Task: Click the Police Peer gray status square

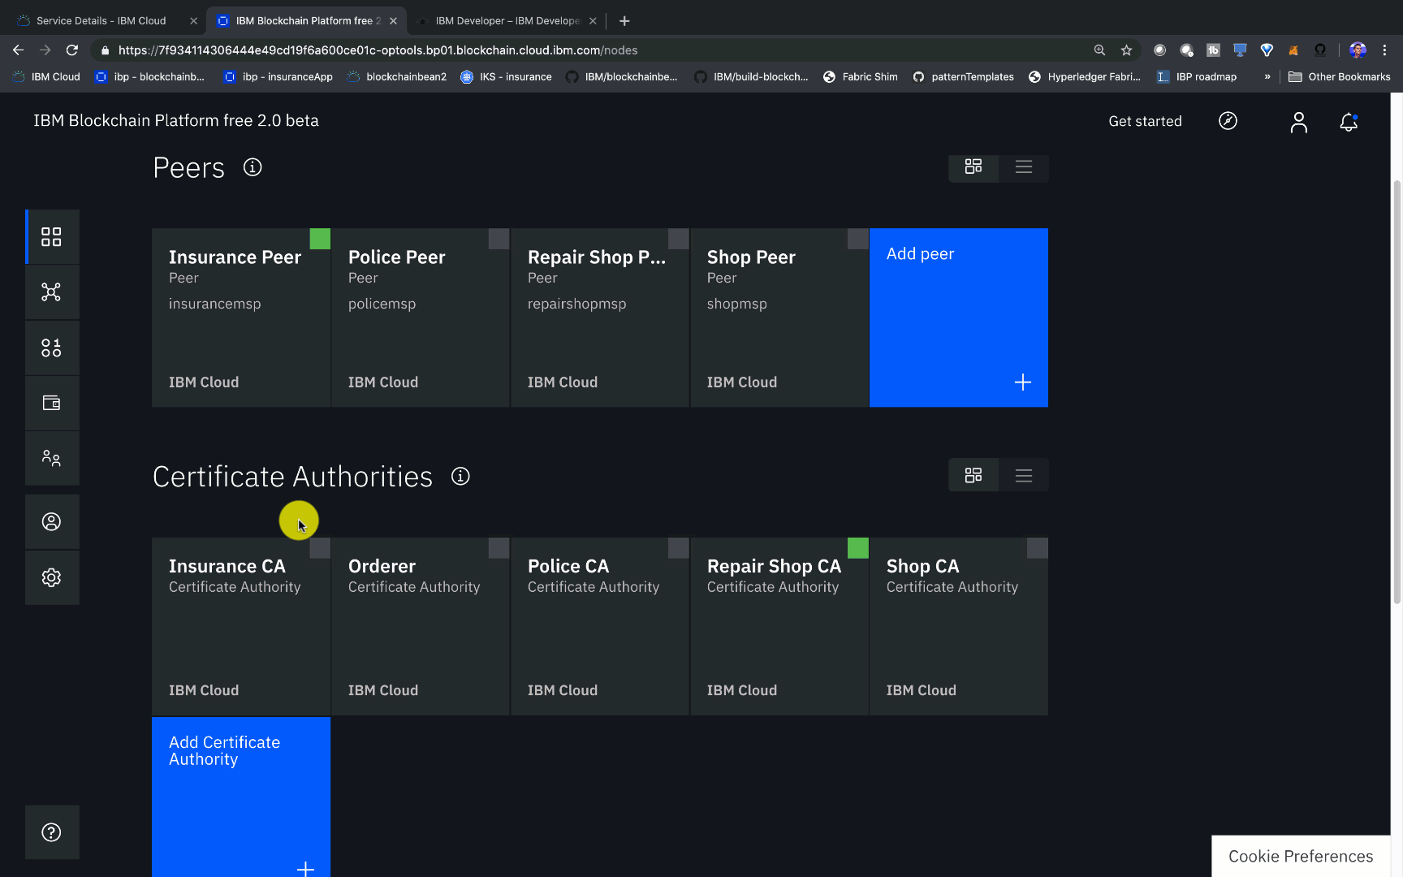Action: tap(499, 239)
